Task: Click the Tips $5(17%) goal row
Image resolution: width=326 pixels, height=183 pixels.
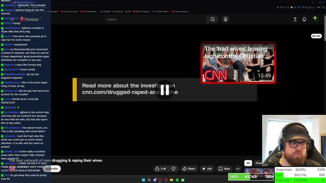Action: click(301, 175)
